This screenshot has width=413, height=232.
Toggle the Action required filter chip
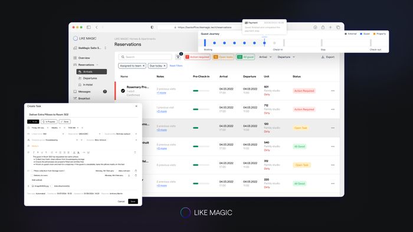[197, 57]
